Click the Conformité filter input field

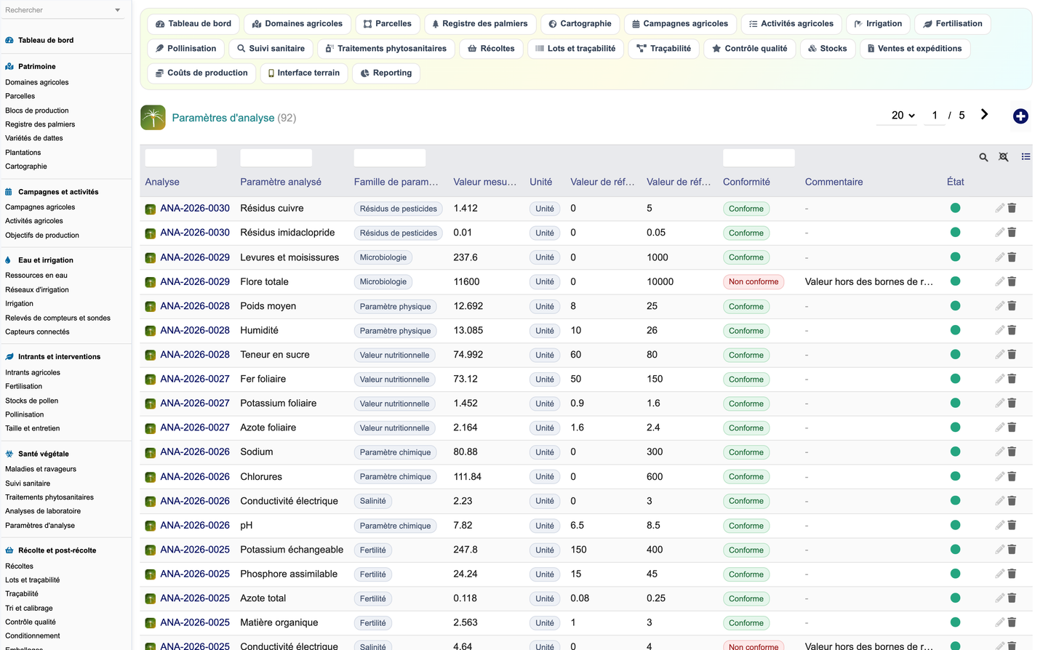tap(759, 158)
